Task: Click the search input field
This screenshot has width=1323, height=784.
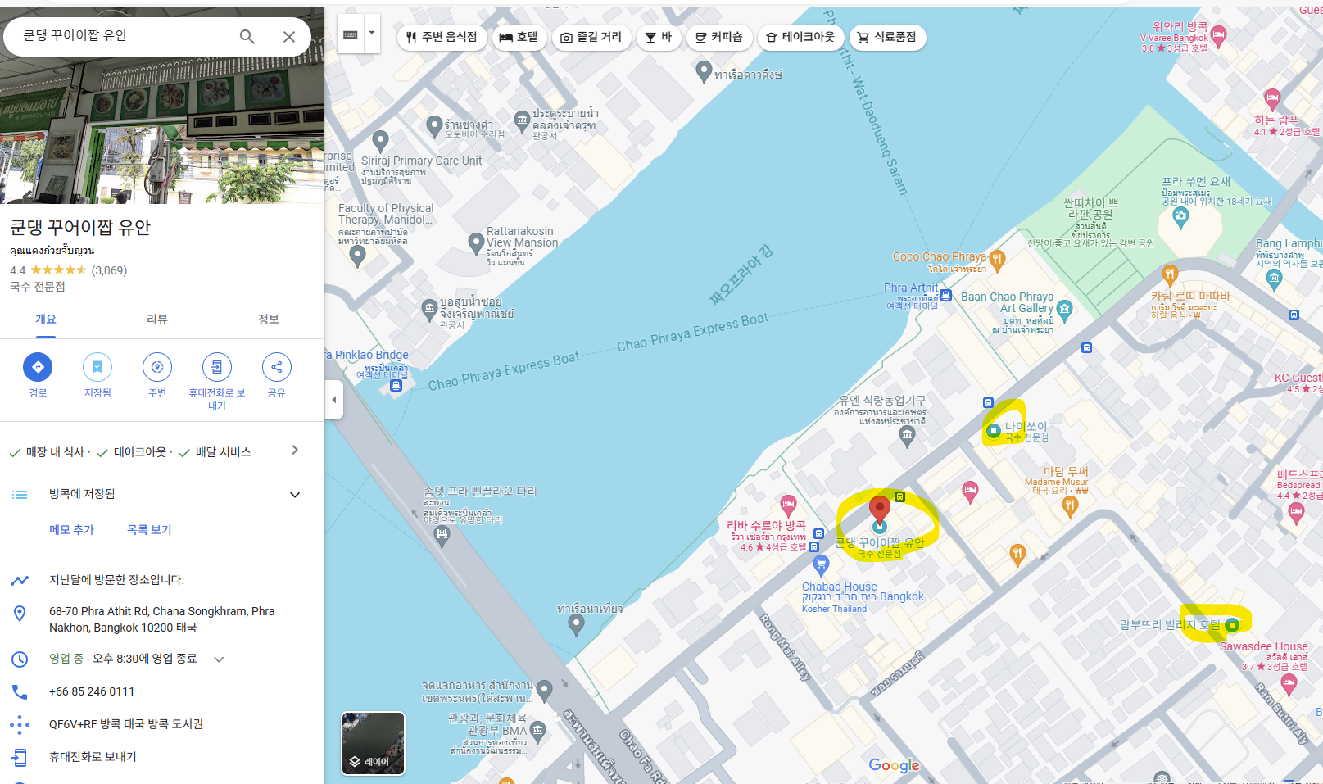Action: click(123, 36)
